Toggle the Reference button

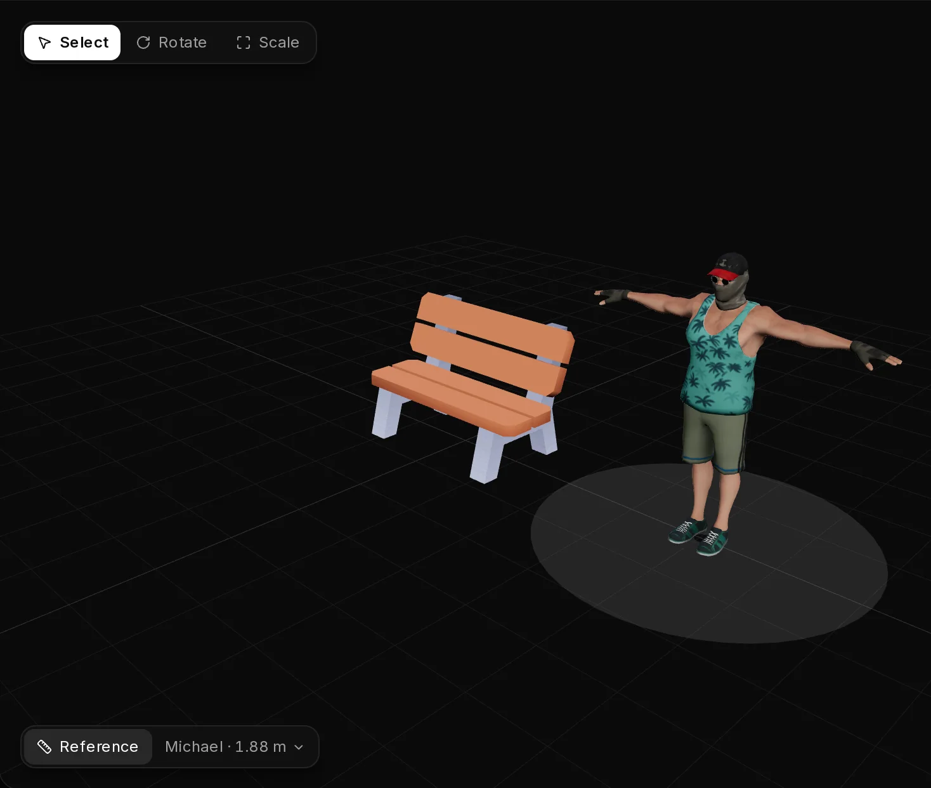pyautogui.click(x=88, y=747)
